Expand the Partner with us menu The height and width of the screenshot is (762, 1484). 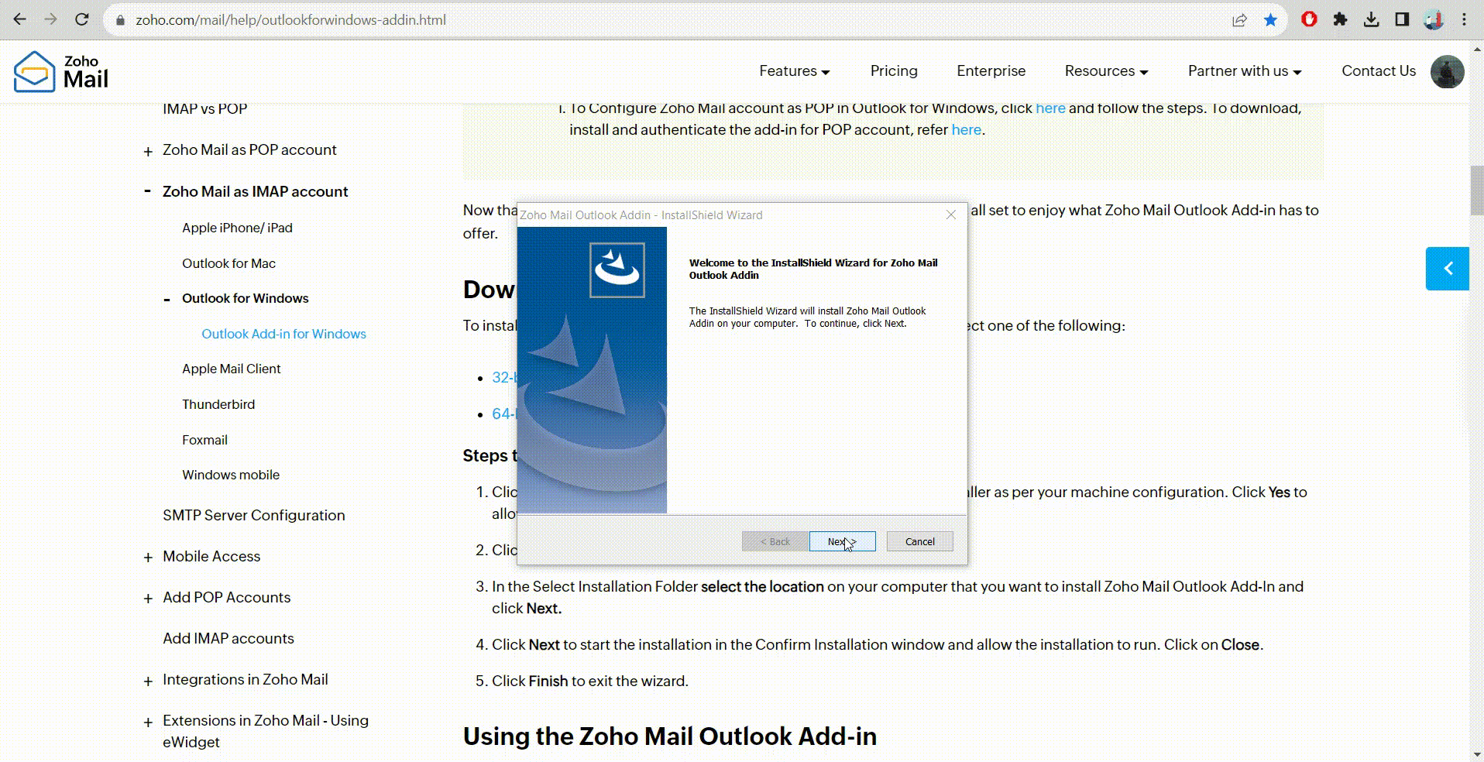[1244, 71]
